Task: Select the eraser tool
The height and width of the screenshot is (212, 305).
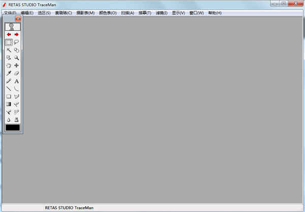Action: click(x=17, y=74)
